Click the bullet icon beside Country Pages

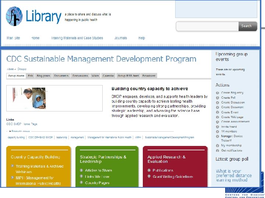pyautogui.click(x=81, y=182)
